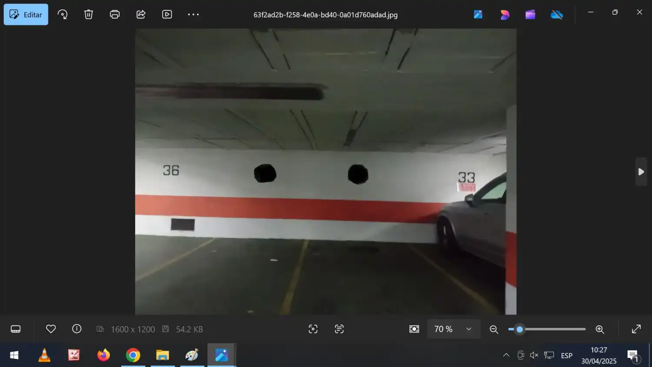Open the OneDrive cloud icon
The image size is (652, 367).
[x=557, y=15]
